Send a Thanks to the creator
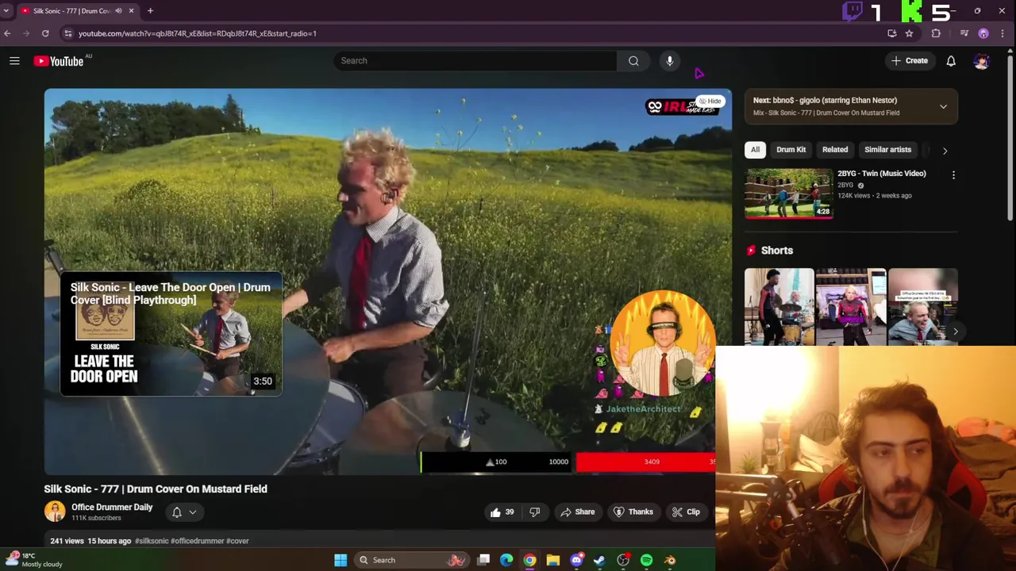1016x571 pixels. click(x=633, y=512)
